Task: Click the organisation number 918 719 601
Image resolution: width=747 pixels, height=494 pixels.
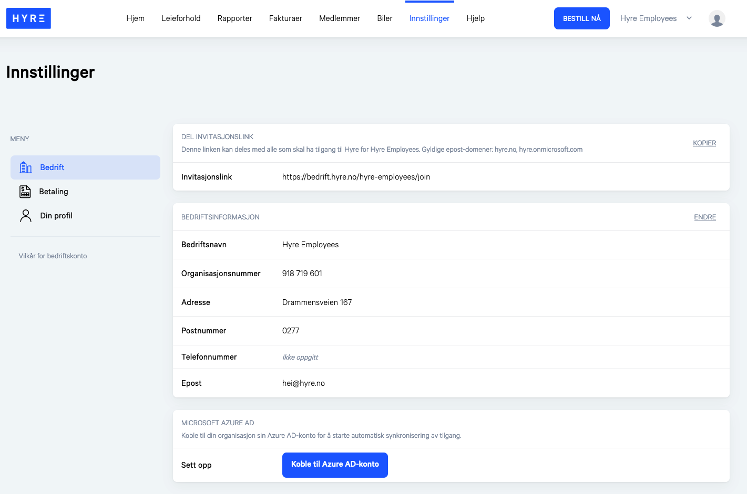Action: (x=302, y=274)
